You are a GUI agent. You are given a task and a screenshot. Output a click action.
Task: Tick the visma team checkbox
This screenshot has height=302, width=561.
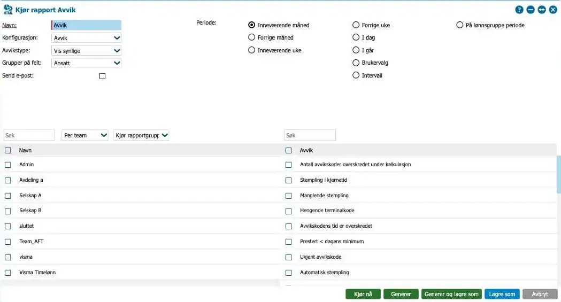8,257
